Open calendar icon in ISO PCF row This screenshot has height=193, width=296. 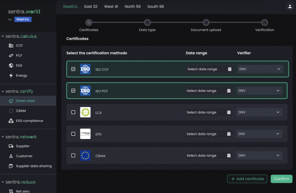point(229,90)
